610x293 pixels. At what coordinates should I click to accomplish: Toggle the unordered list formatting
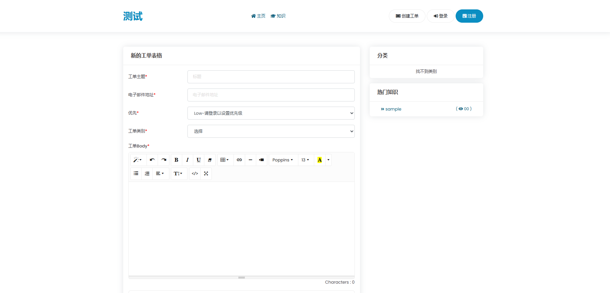[136, 173]
